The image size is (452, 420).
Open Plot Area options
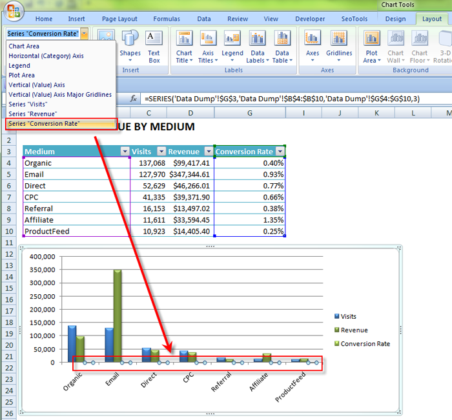[371, 47]
